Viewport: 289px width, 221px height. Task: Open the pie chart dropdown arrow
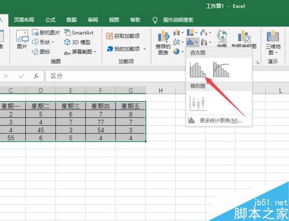[183, 51]
